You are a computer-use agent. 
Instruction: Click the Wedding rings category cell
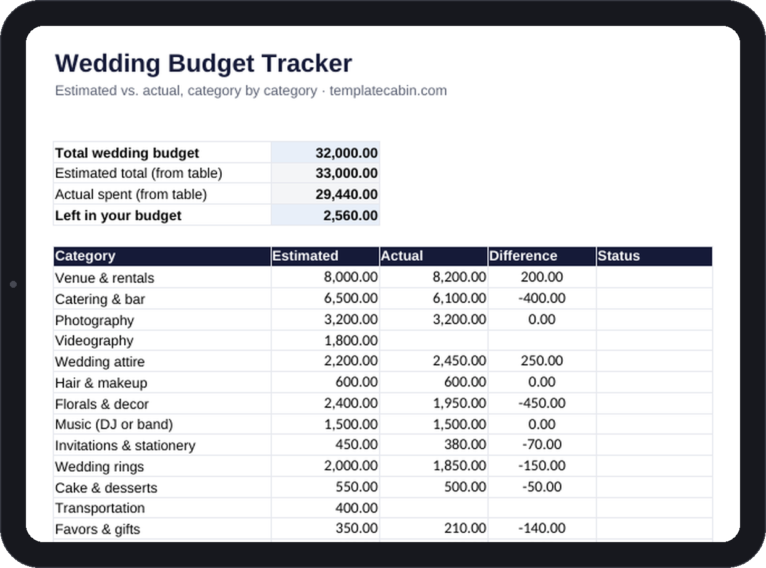(x=162, y=466)
